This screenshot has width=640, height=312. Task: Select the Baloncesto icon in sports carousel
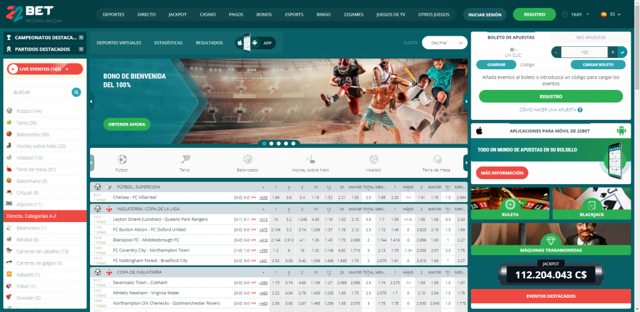pyautogui.click(x=247, y=159)
